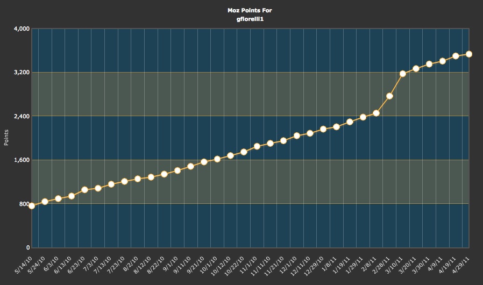Viewport: 483px width, 285px height.
Task: Select the 6/23/10 data point
Action: (84, 190)
